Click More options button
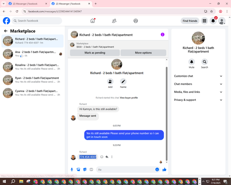 [x=143, y=53]
